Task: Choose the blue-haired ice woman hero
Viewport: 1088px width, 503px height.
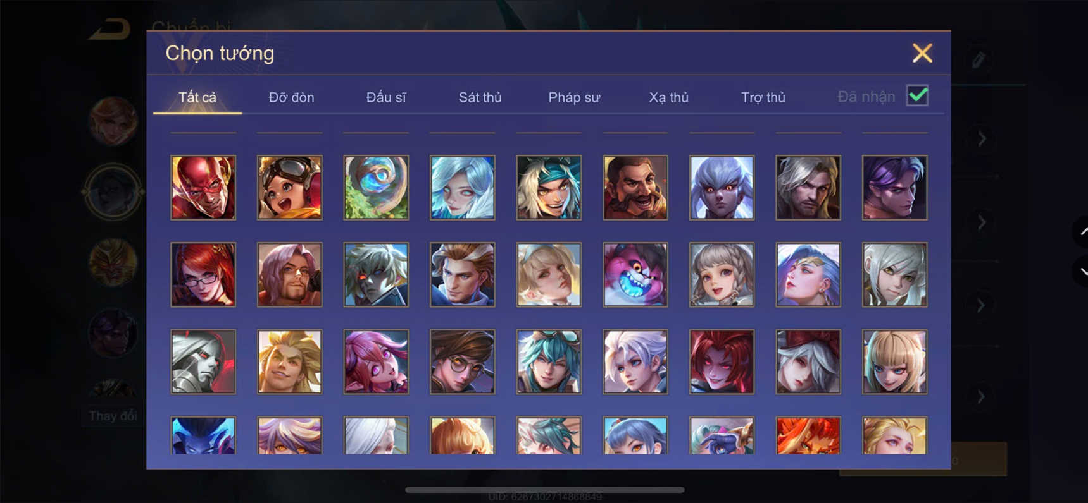Action: (463, 188)
